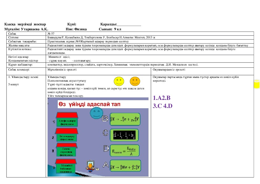260x184 pixels.
Task: Click the outlined letter B on the slide
Action: tap(105, 118)
